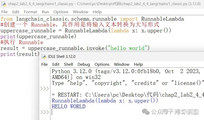204x120 pixels.
Task: Open the editor window Window menu
Action: (x=81, y=12)
